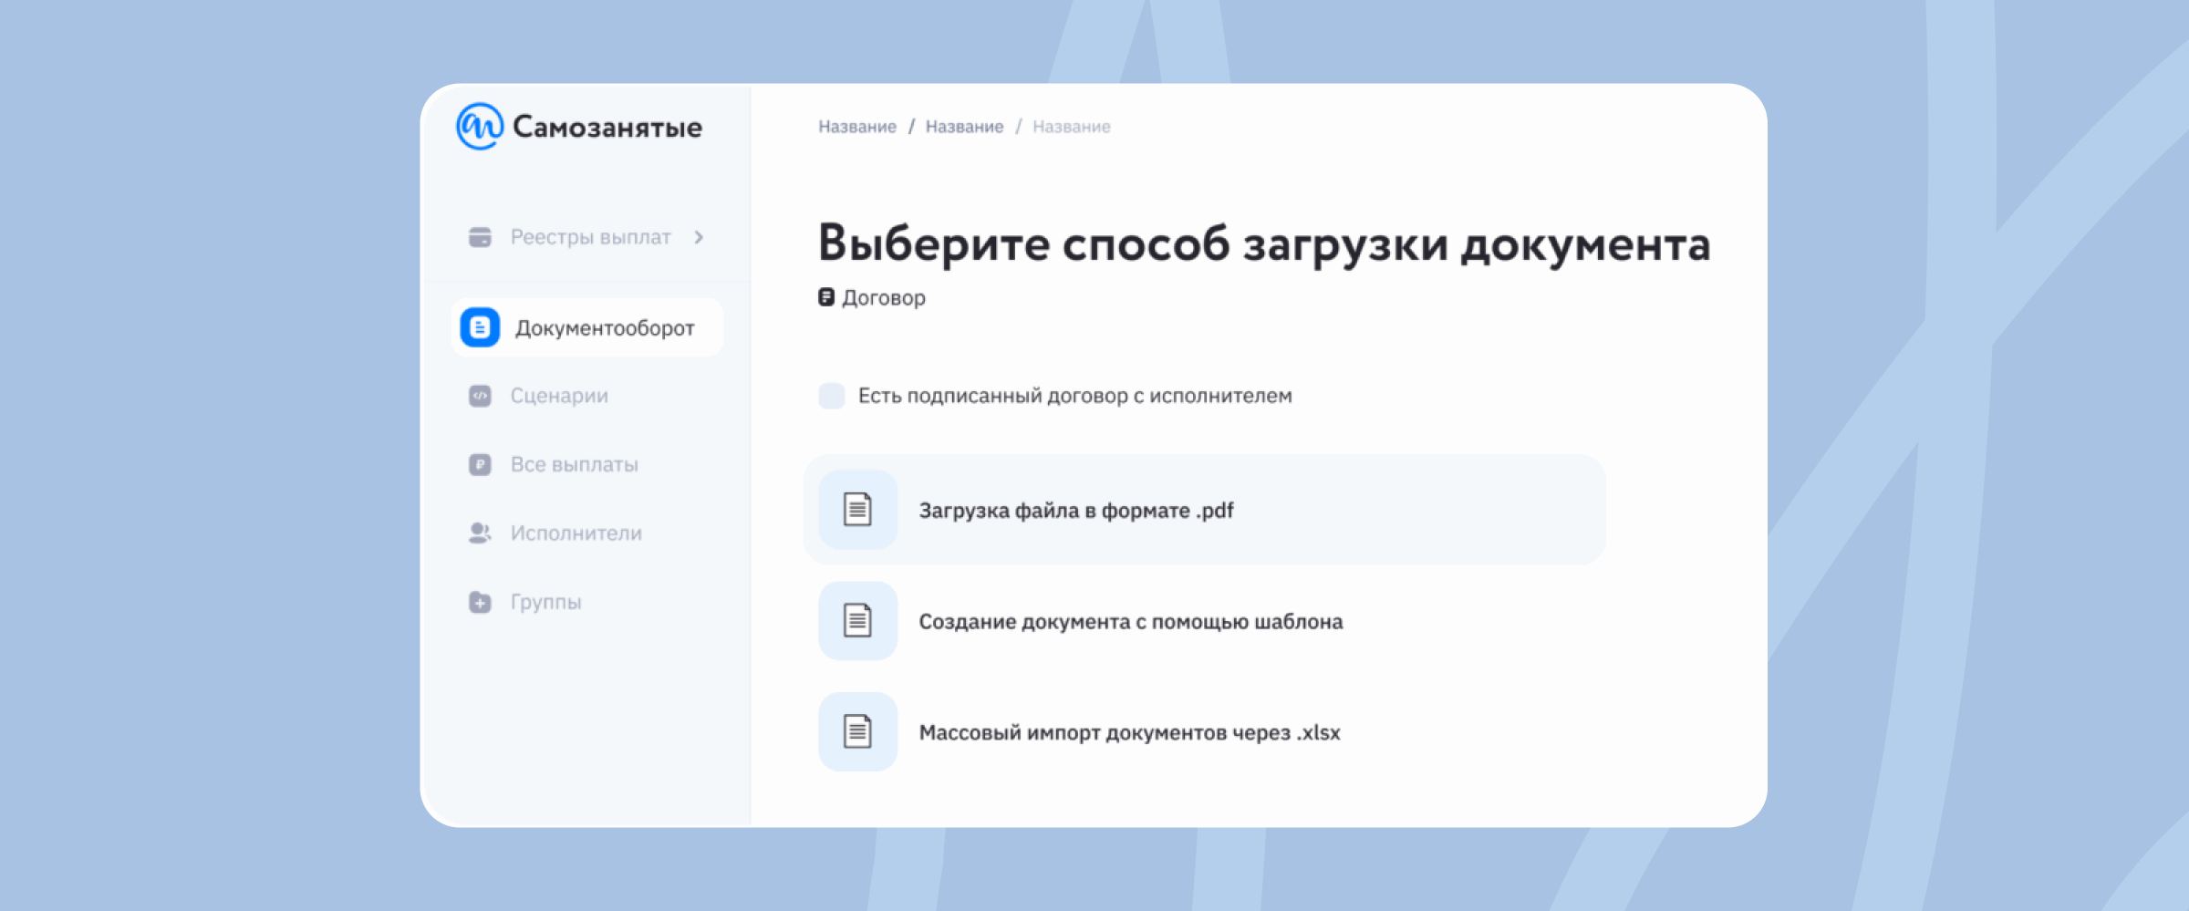Go to Все выплаты in sidebar

[x=574, y=464]
